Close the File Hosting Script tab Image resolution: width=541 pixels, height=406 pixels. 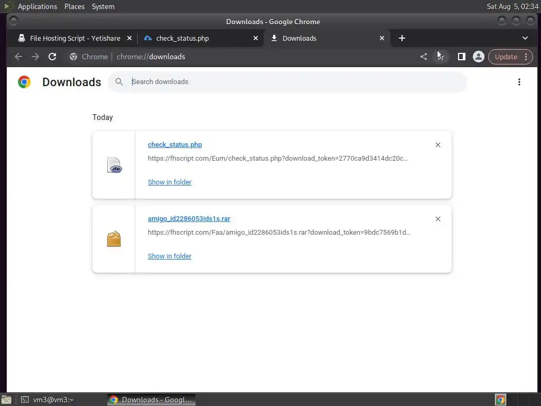click(x=129, y=38)
